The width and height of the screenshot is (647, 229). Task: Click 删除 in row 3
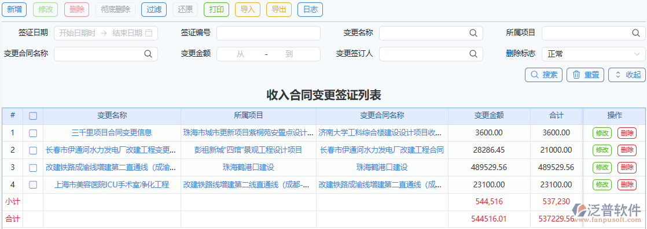coord(627,168)
